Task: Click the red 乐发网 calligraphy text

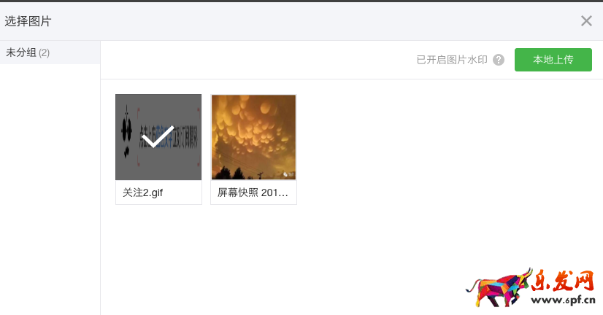Action: pyautogui.click(x=564, y=281)
